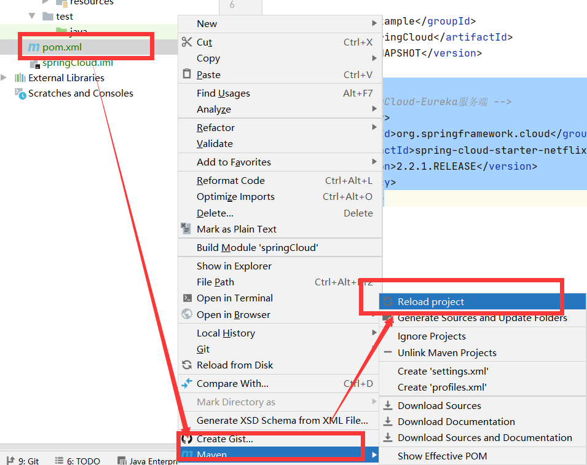Click the Compare With diff icon
This screenshot has width=587, height=465.
(187, 381)
